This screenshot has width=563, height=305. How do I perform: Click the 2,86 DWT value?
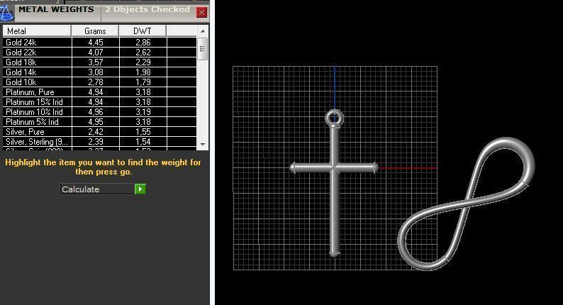coord(143,43)
